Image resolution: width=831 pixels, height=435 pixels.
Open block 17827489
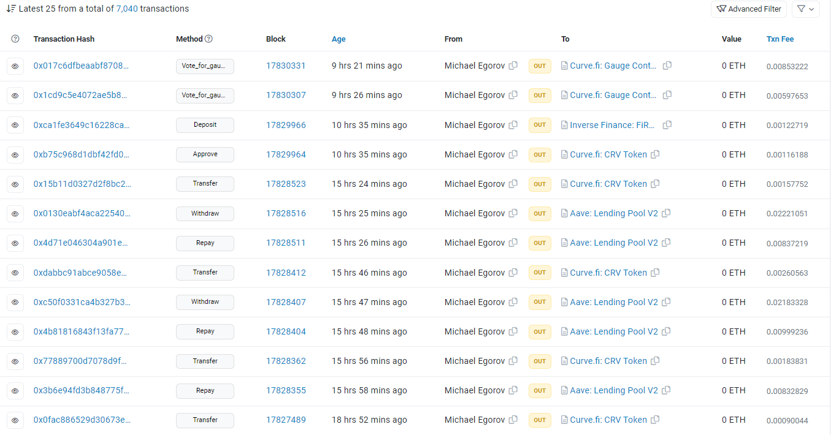click(286, 420)
